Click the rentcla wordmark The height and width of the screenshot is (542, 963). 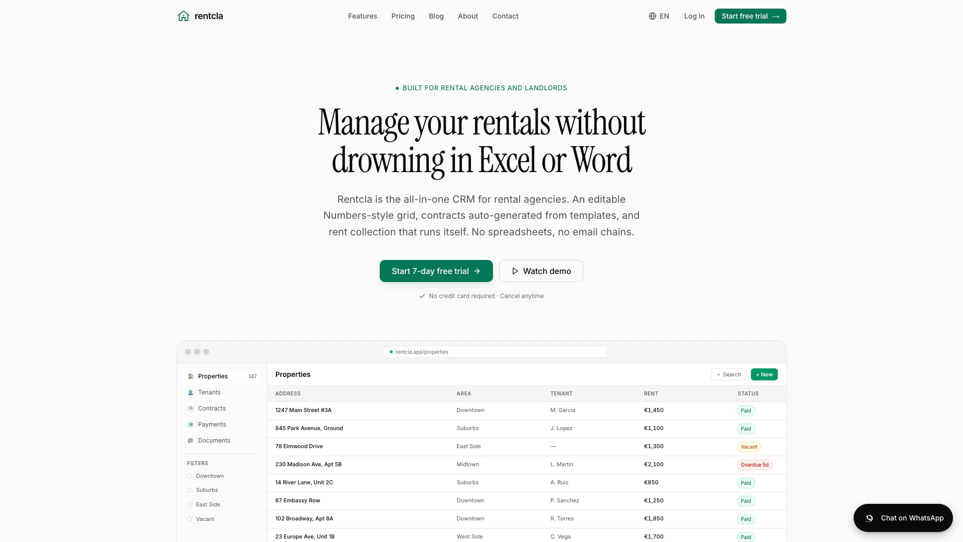tap(209, 16)
